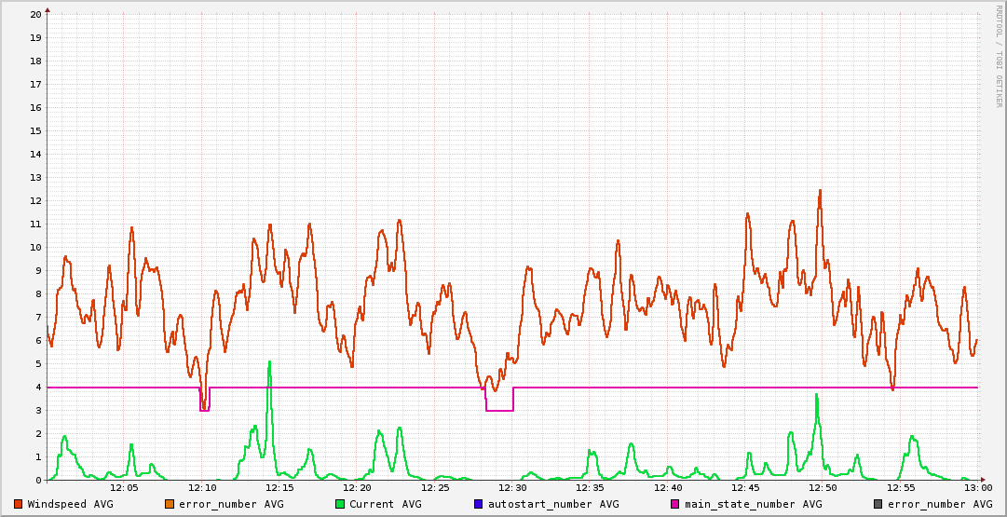The image size is (1007, 517).
Task: Click the 12:40 time axis label
Action: pyautogui.click(x=668, y=489)
